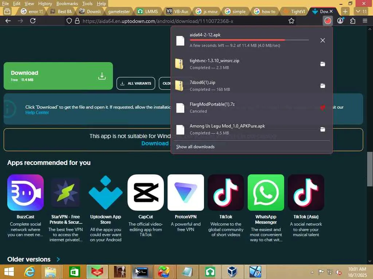Toggle the downloads panel toolbar button

click(328, 21)
